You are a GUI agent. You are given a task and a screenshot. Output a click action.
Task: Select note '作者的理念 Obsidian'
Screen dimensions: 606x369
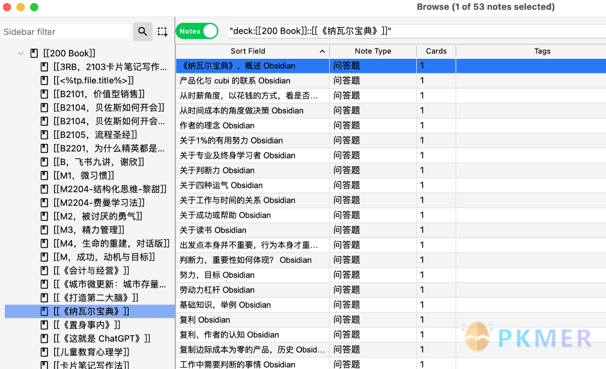[252, 125]
